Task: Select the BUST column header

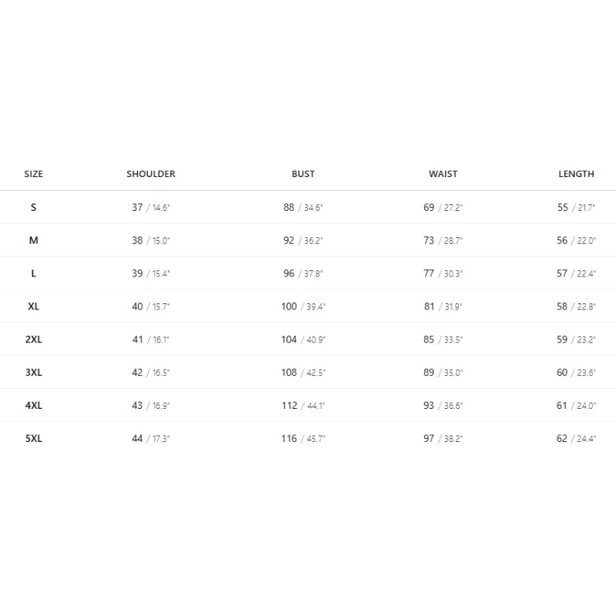Action: point(303,174)
